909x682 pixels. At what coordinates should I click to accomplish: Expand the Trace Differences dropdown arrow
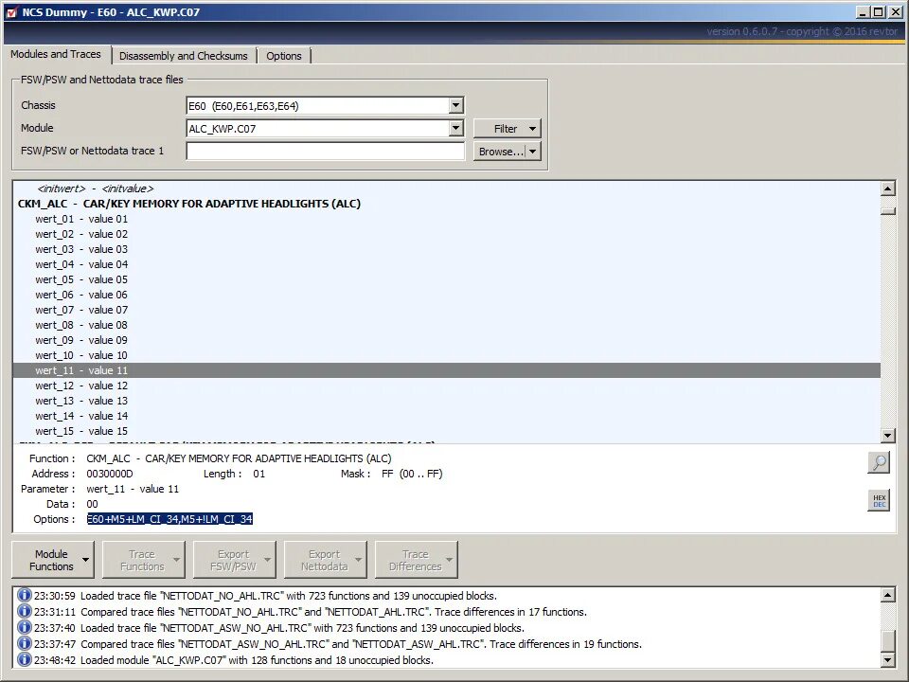coord(449,560)
